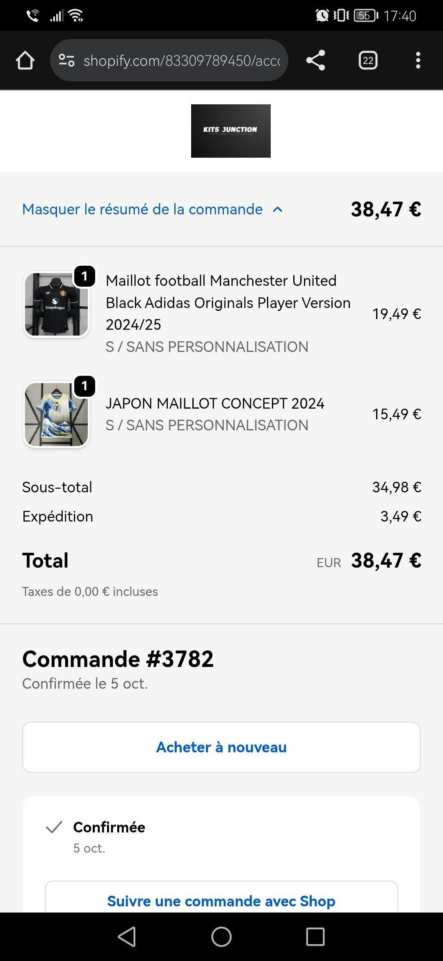Screen dimensions: 443x961
Task: Click the Acheter à nouveau button
Action: coord(221,747)
